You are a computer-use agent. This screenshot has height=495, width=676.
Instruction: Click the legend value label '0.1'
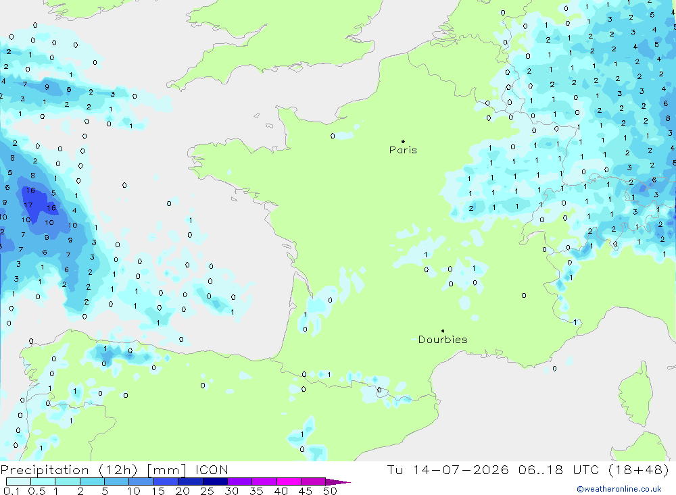pos(11,491)
